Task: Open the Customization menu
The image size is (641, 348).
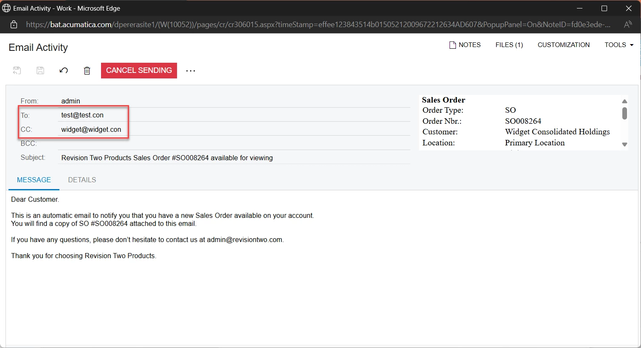Action: pyautogui.click(x=563, y=45)
